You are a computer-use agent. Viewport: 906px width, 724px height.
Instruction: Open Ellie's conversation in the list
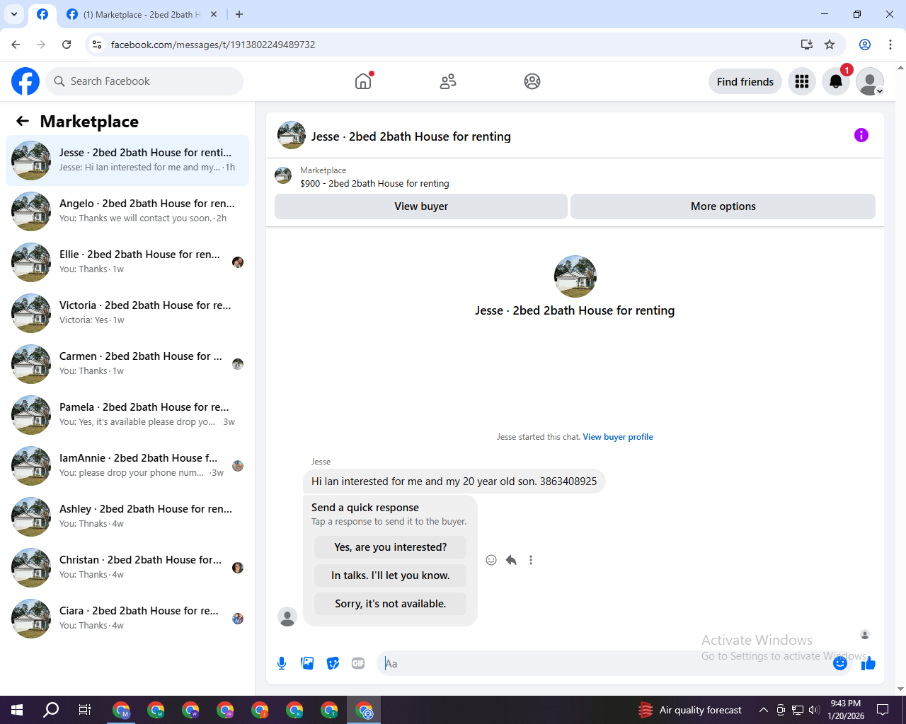click(127, 262)
